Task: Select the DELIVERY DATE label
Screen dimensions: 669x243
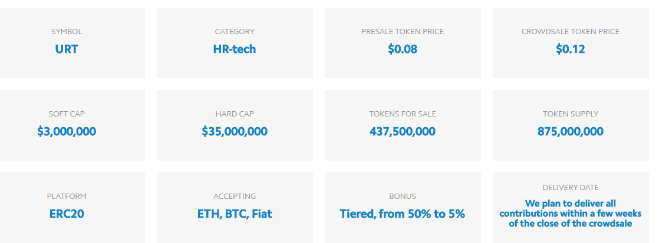Action: [x=571, y=188]
